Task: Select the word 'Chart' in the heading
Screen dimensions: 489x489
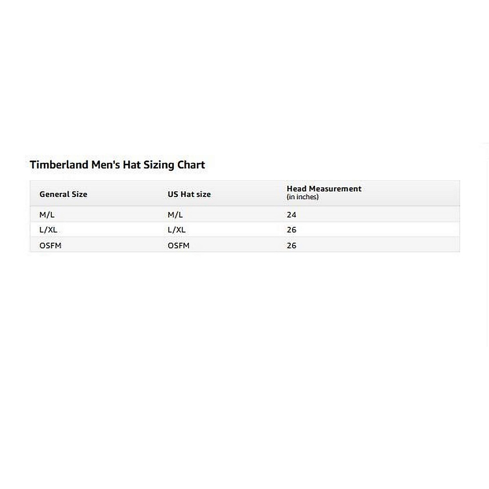Action: (x=191, y=165)
